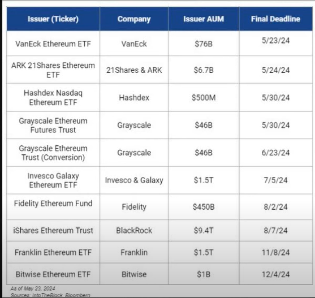The image size is (315, 298).
Task: Click Grayscale Ethereum Trust (Conversion) cell
Action: pyautogui.click(x=53, y=153)
